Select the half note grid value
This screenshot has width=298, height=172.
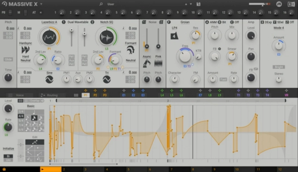coord(34,112)
